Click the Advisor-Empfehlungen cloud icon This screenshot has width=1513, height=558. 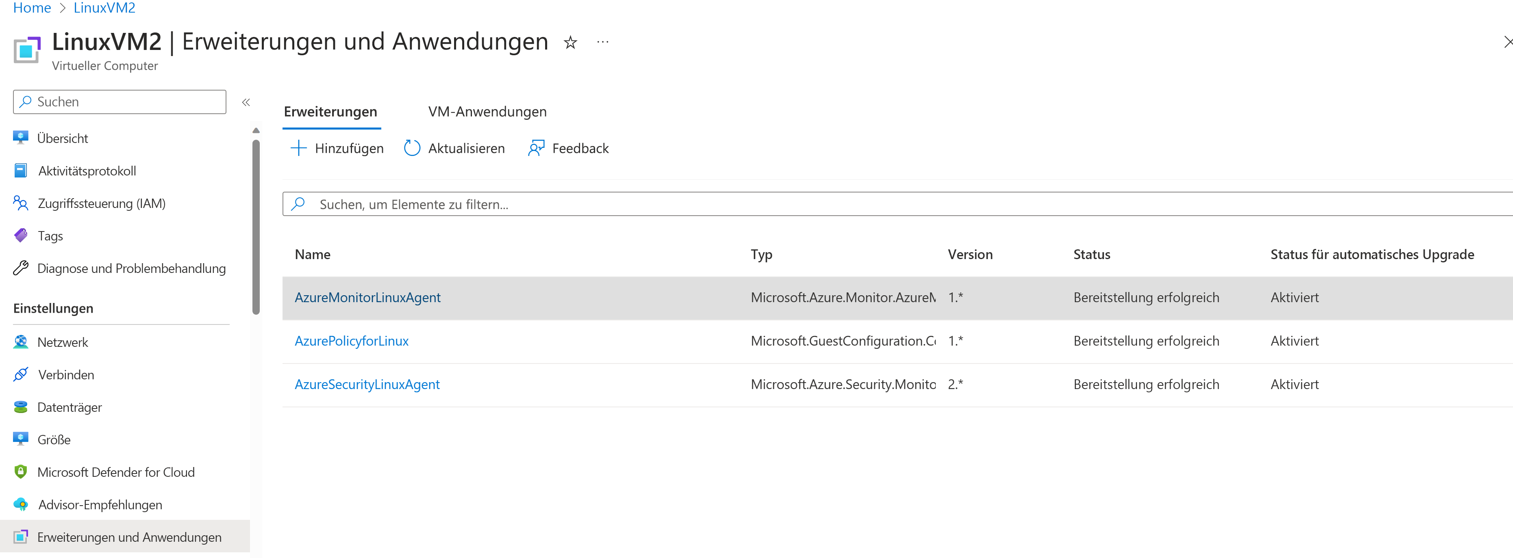point(21,504)
